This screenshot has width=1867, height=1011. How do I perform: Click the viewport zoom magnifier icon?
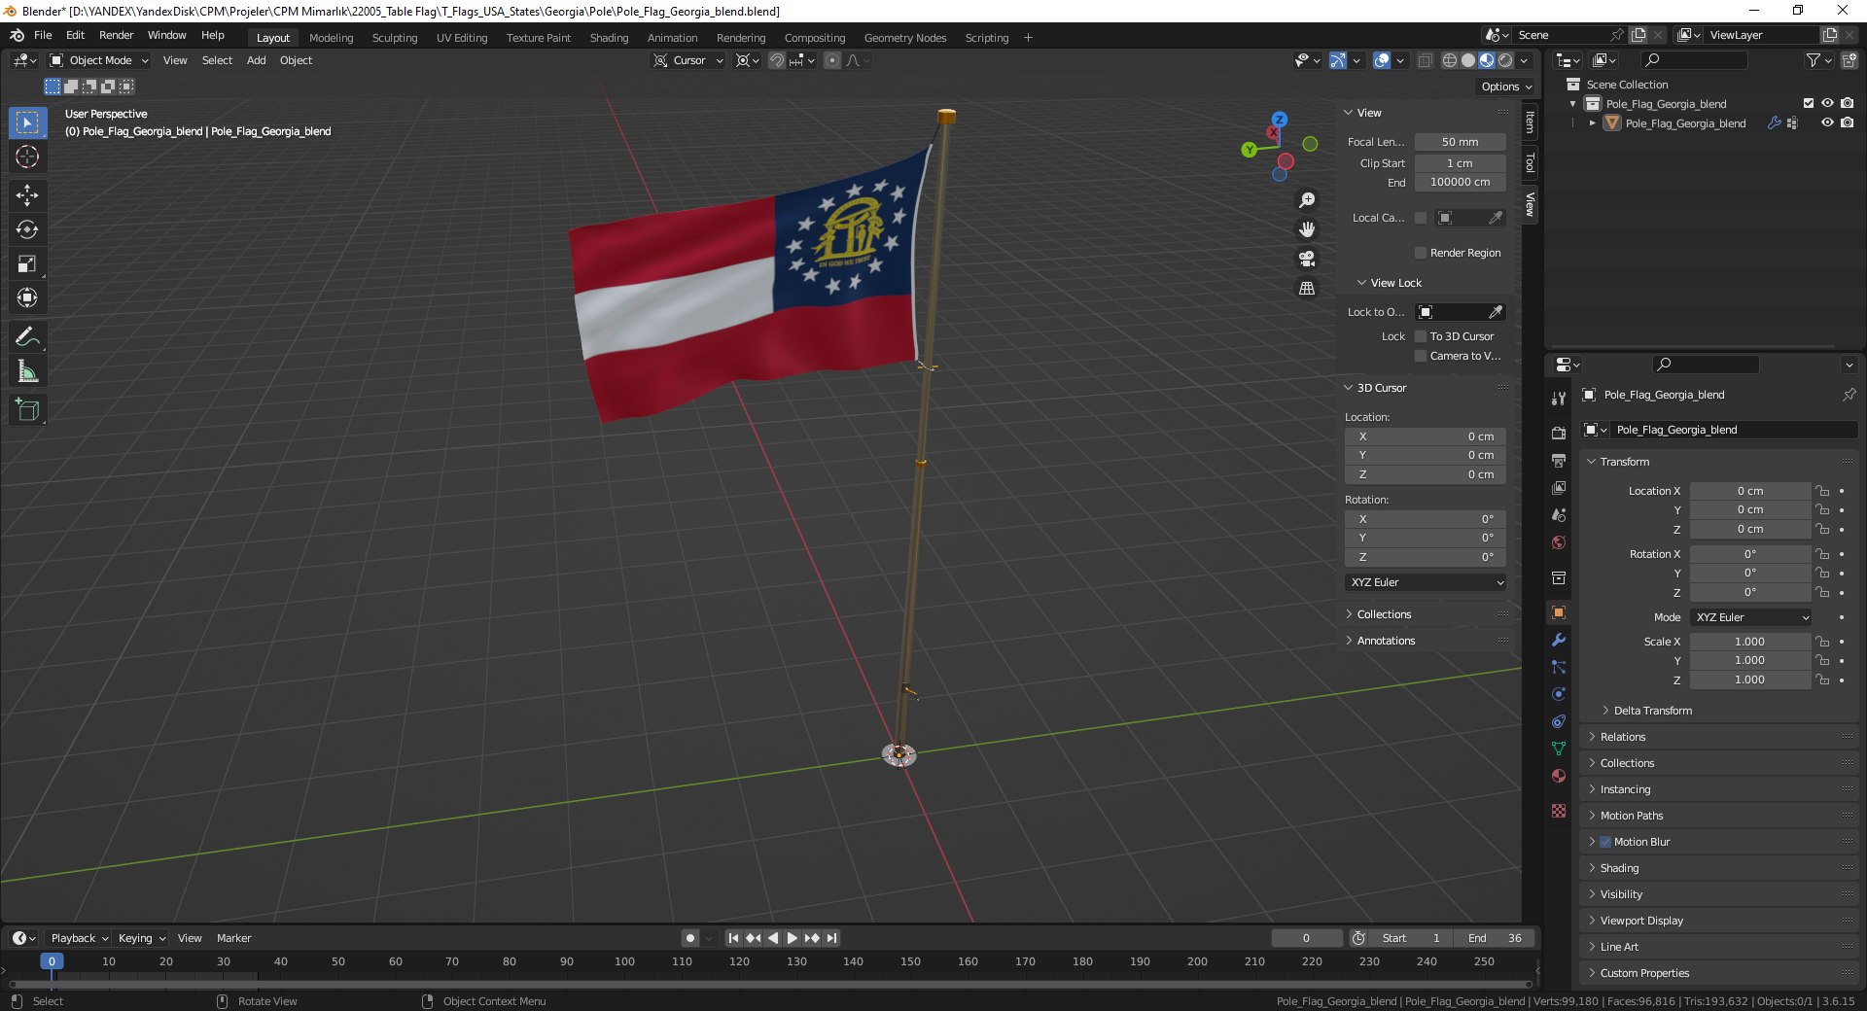[x=1307, y=199]
